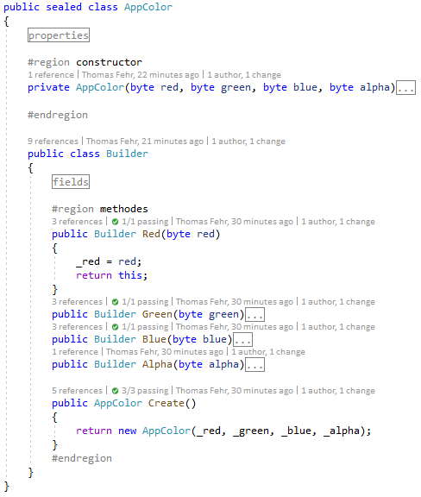This screenshot has width=421, height=497.
Task: Click green test-passing icon above Green method
Action: (115, 302)
